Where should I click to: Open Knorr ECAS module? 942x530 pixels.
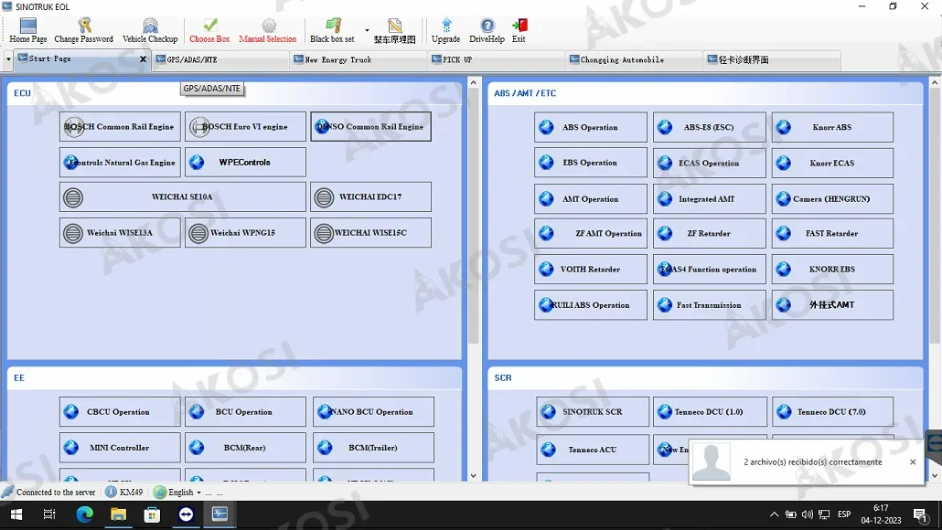click(x=832, y=163)
